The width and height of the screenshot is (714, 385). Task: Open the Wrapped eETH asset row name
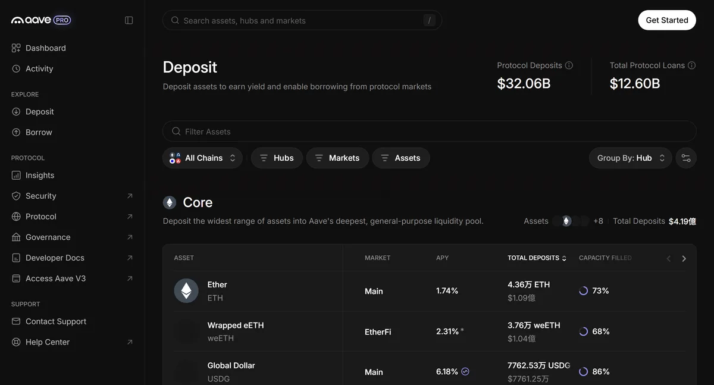click(236, 325)
